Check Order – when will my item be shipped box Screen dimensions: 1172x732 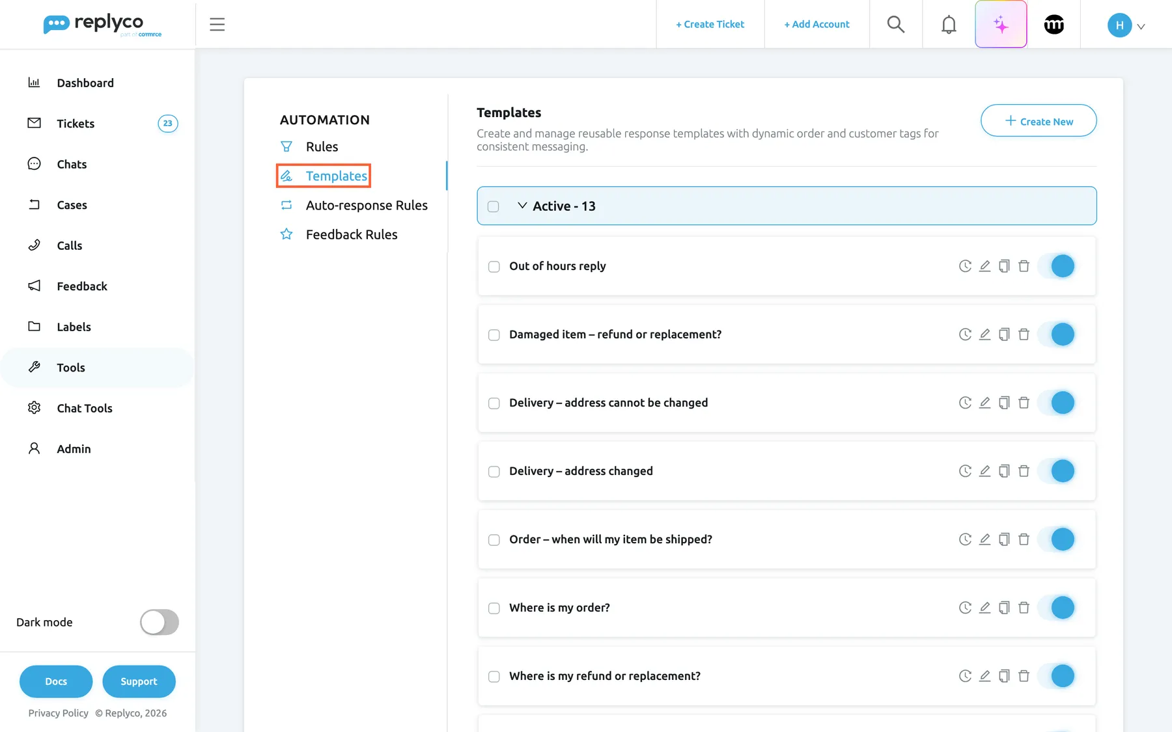pyautogui.click(x=494, y=540)
